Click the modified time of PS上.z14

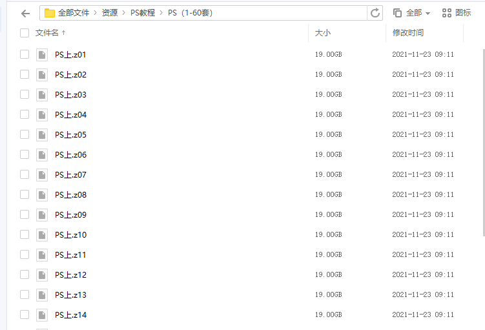pos(423,315)
